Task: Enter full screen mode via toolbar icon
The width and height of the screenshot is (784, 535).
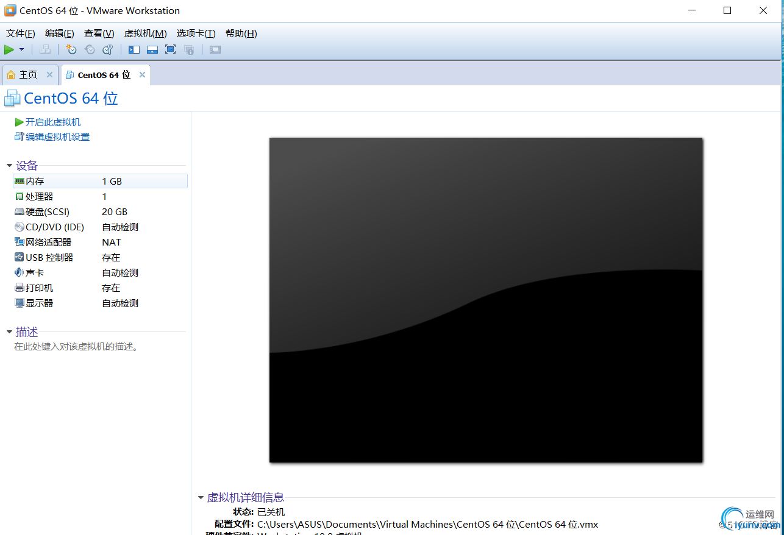Action: [x=171, y=49]
